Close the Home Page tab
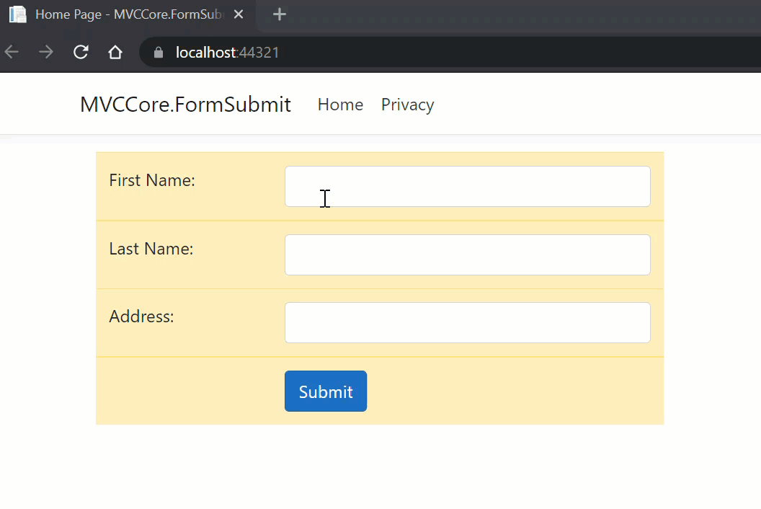Screen dimensions: 761x509 point(238,13)
